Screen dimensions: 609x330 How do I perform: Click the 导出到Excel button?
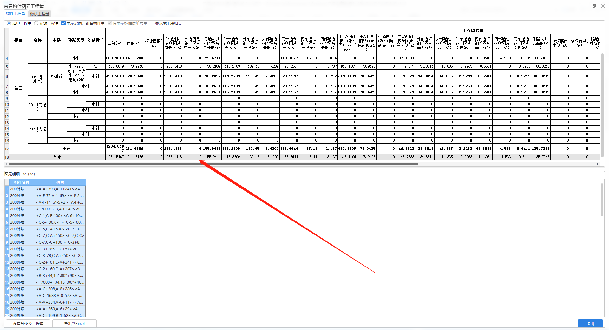[74, 323]
